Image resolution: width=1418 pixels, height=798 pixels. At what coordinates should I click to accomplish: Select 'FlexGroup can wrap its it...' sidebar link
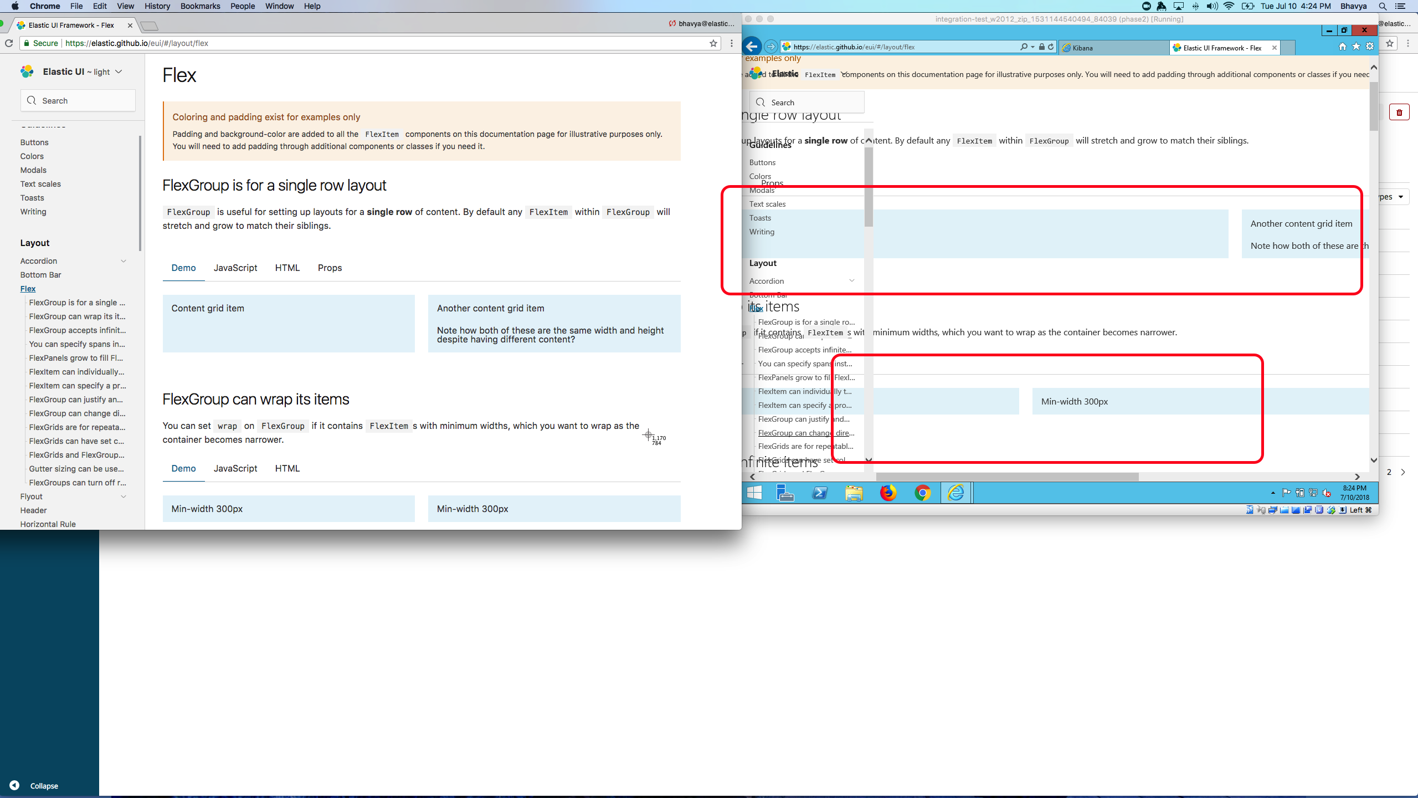click(77, 316)
